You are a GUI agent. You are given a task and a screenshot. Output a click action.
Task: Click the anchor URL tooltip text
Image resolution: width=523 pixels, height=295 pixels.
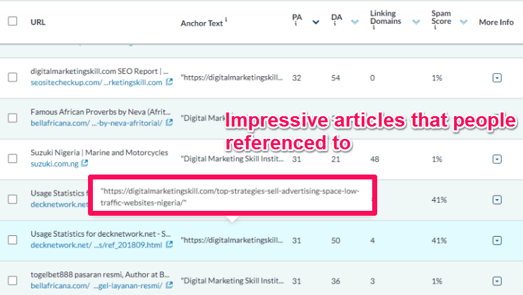pyautogui.click(x=230, y=197)
